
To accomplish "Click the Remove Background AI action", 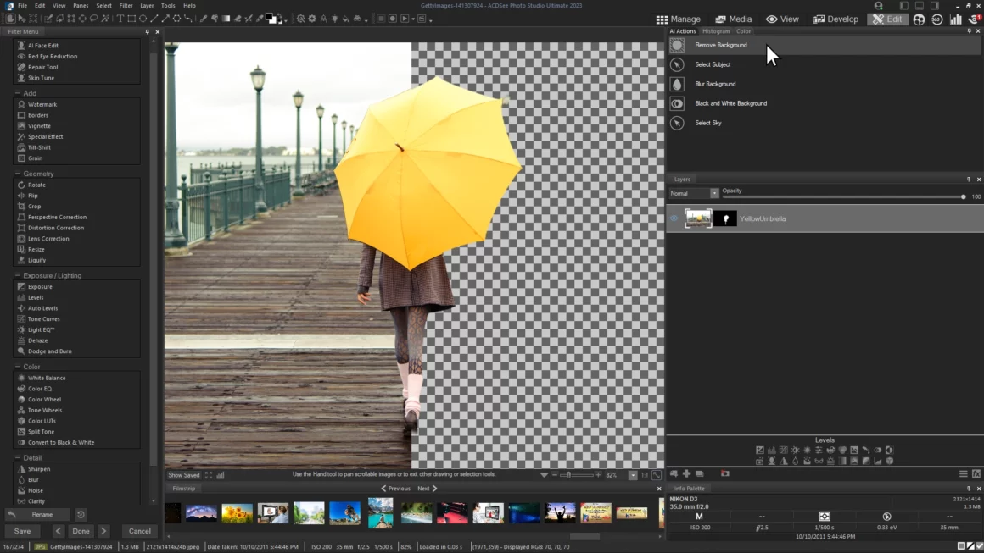I will tap(720, 45).
